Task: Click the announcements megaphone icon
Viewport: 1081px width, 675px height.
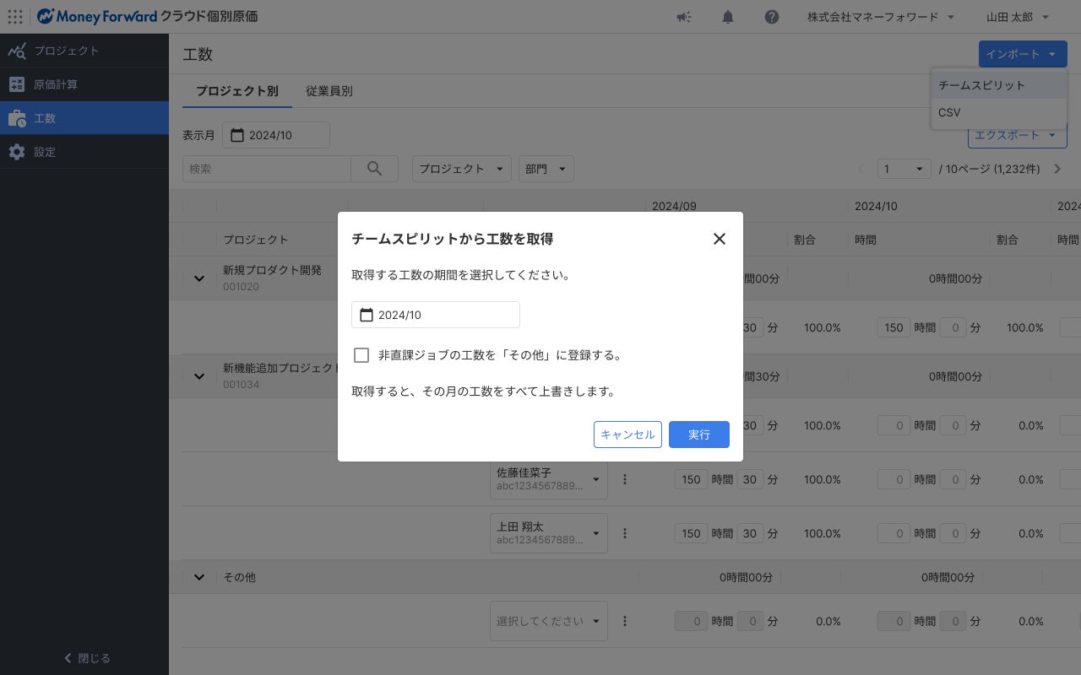Action: pyautogui.click(x=684, y=17)
